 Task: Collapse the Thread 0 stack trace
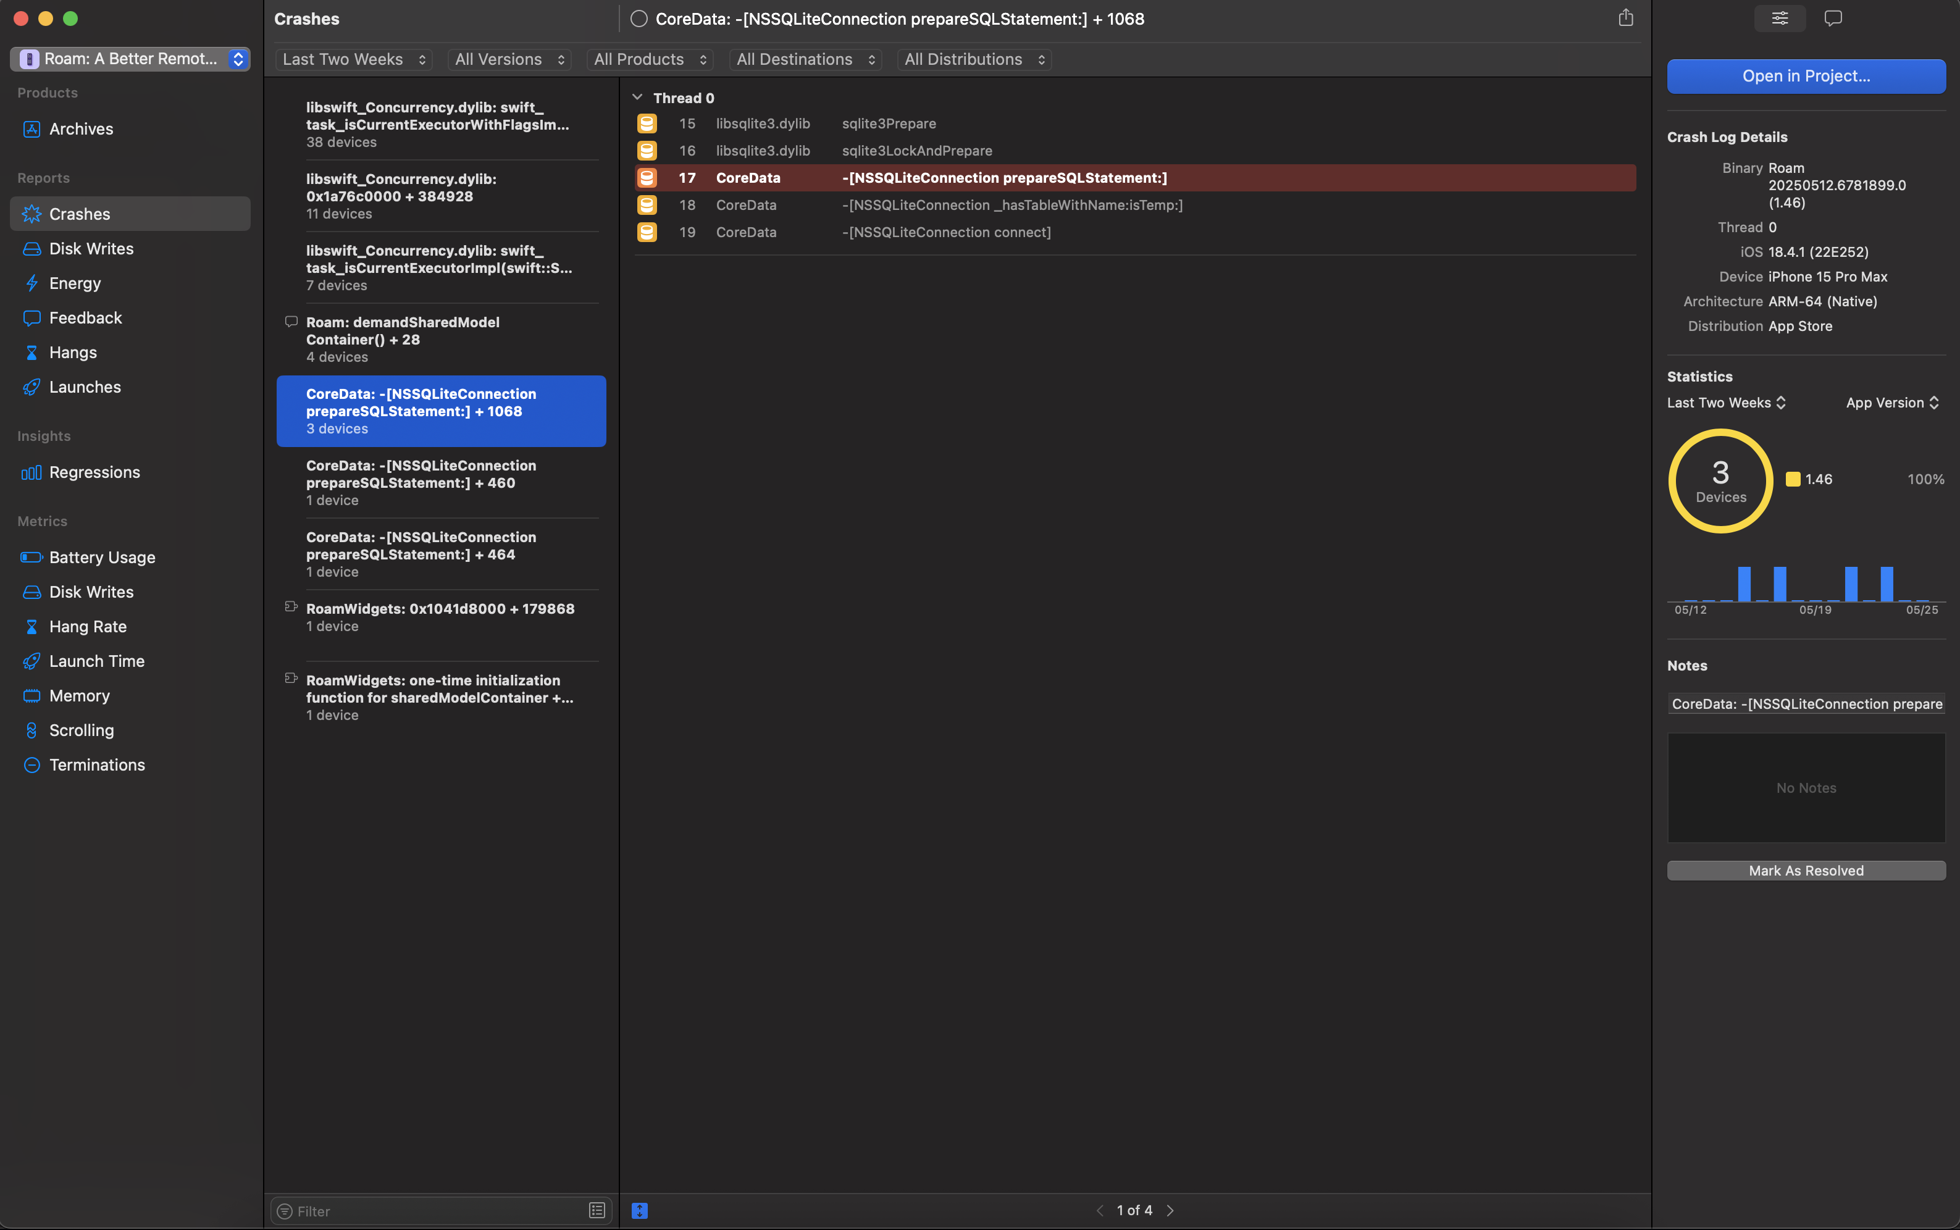pos(638,97)
